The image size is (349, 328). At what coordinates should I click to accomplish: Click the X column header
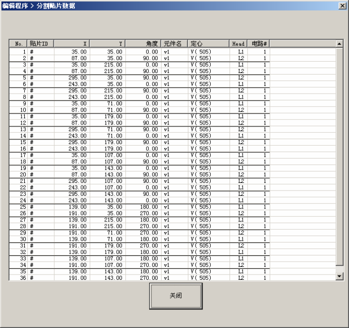(72, 43)
